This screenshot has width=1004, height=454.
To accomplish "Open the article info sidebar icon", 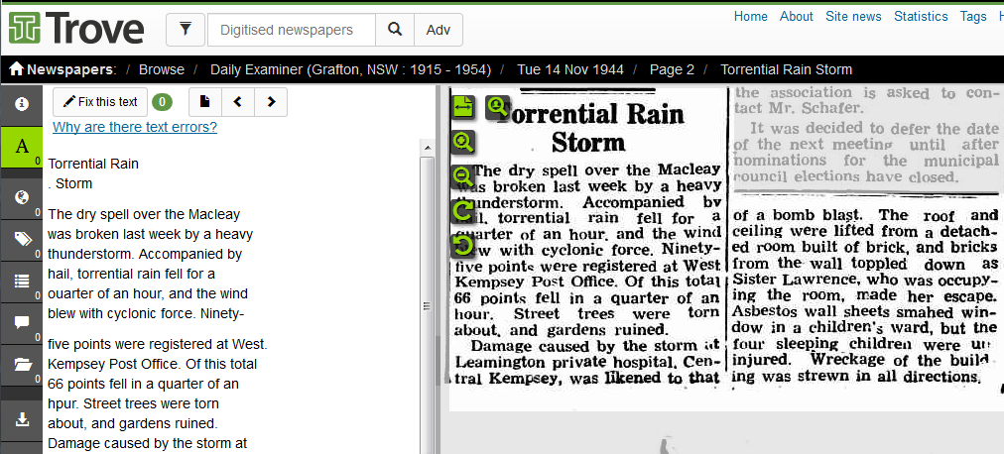I will coord(21,103).
